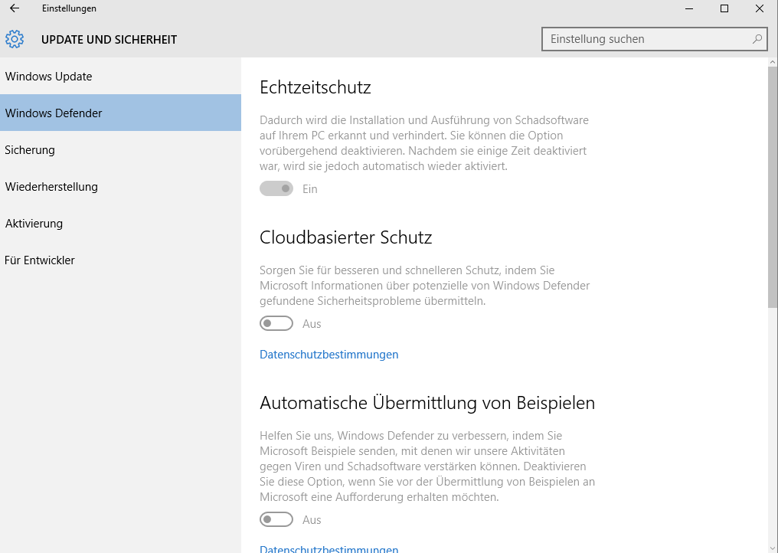The image size is (778, 553).
Task: Click the Echtzeitschutz heading
Action: click(315, 87)
